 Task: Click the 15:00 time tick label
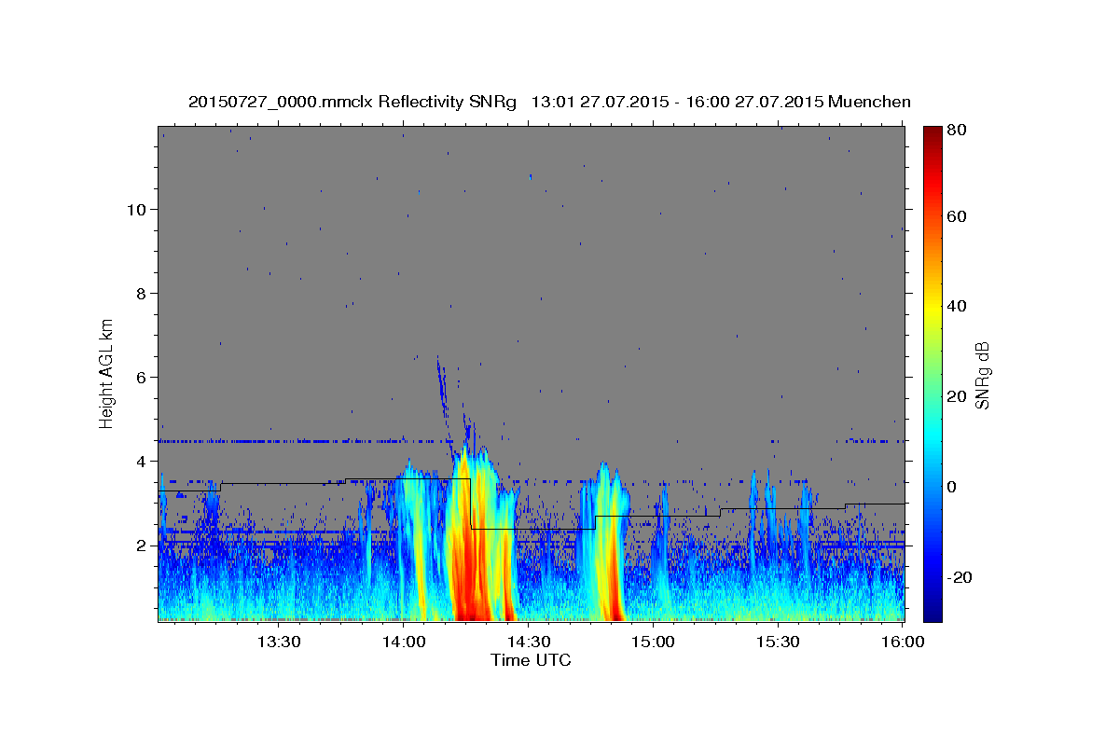(x=653, y=642)
